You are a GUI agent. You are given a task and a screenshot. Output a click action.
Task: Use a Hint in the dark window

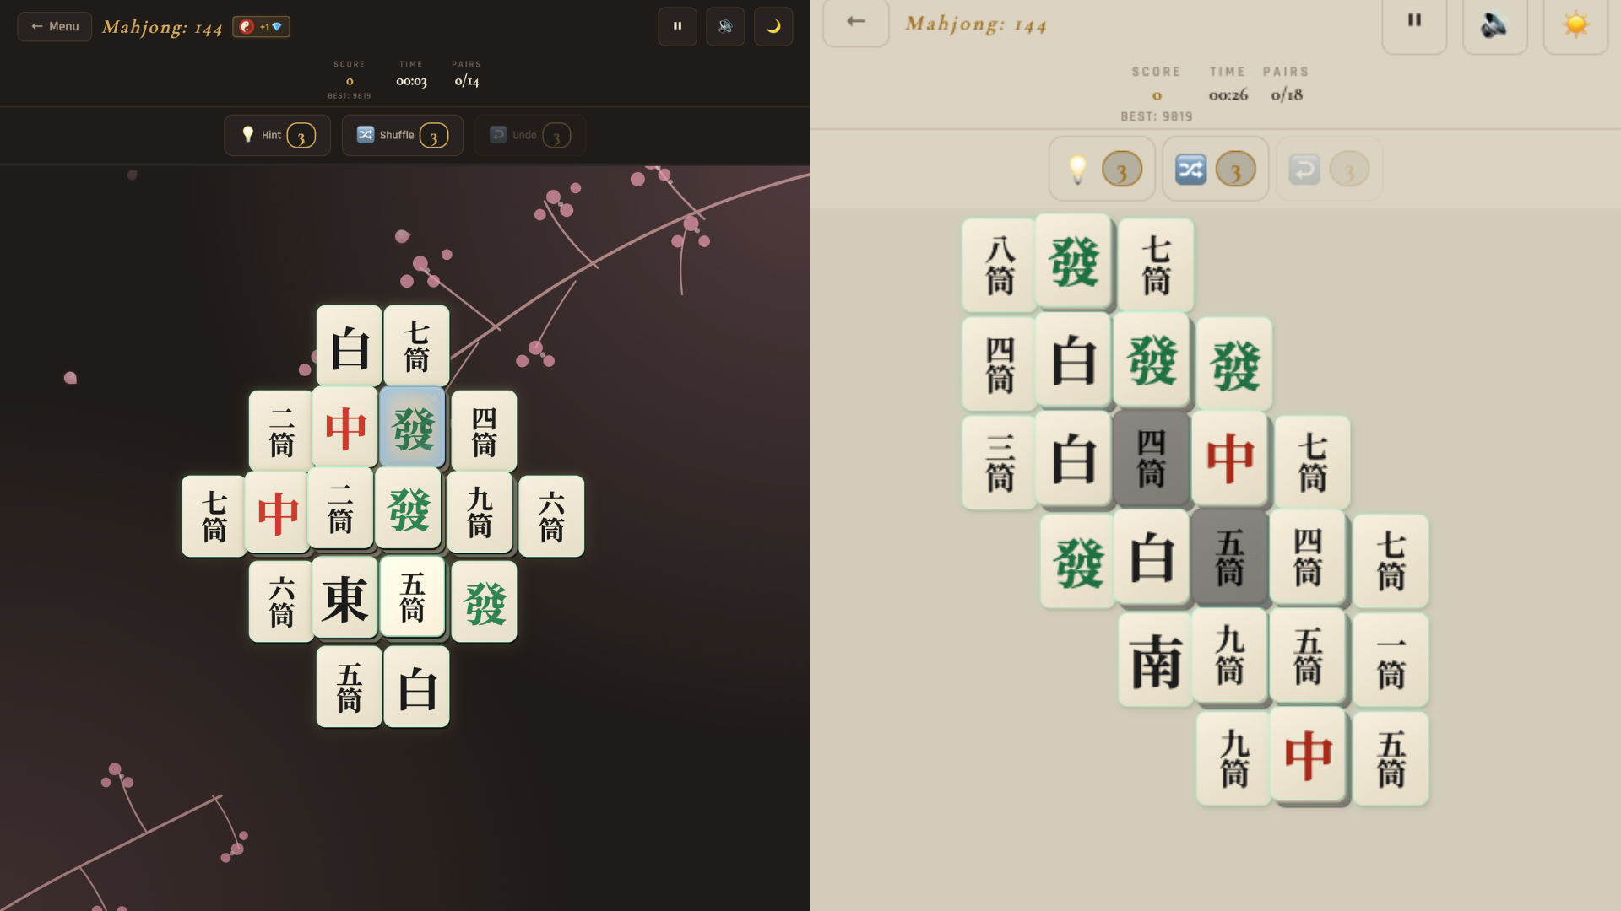277,135
